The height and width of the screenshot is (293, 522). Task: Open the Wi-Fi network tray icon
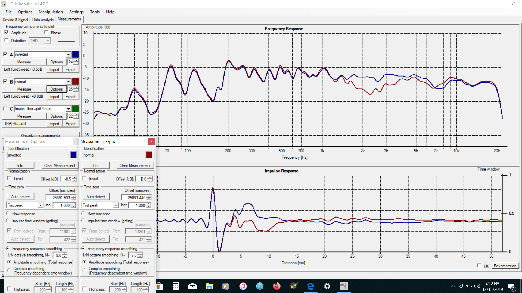click(461, 286)
